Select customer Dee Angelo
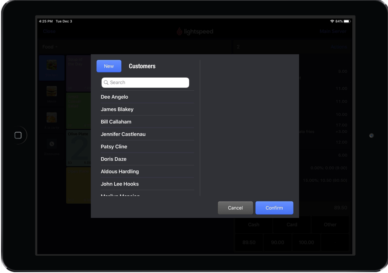Image resolution: width=388 pixels, height=273 pixels. pos(115,97)
